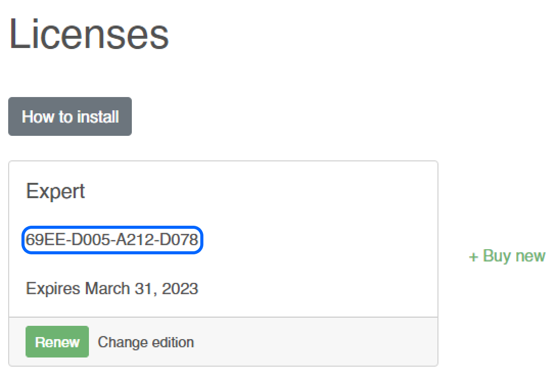
Task: Focus the highlighted license key field
Action: click(x=112, y=240)
